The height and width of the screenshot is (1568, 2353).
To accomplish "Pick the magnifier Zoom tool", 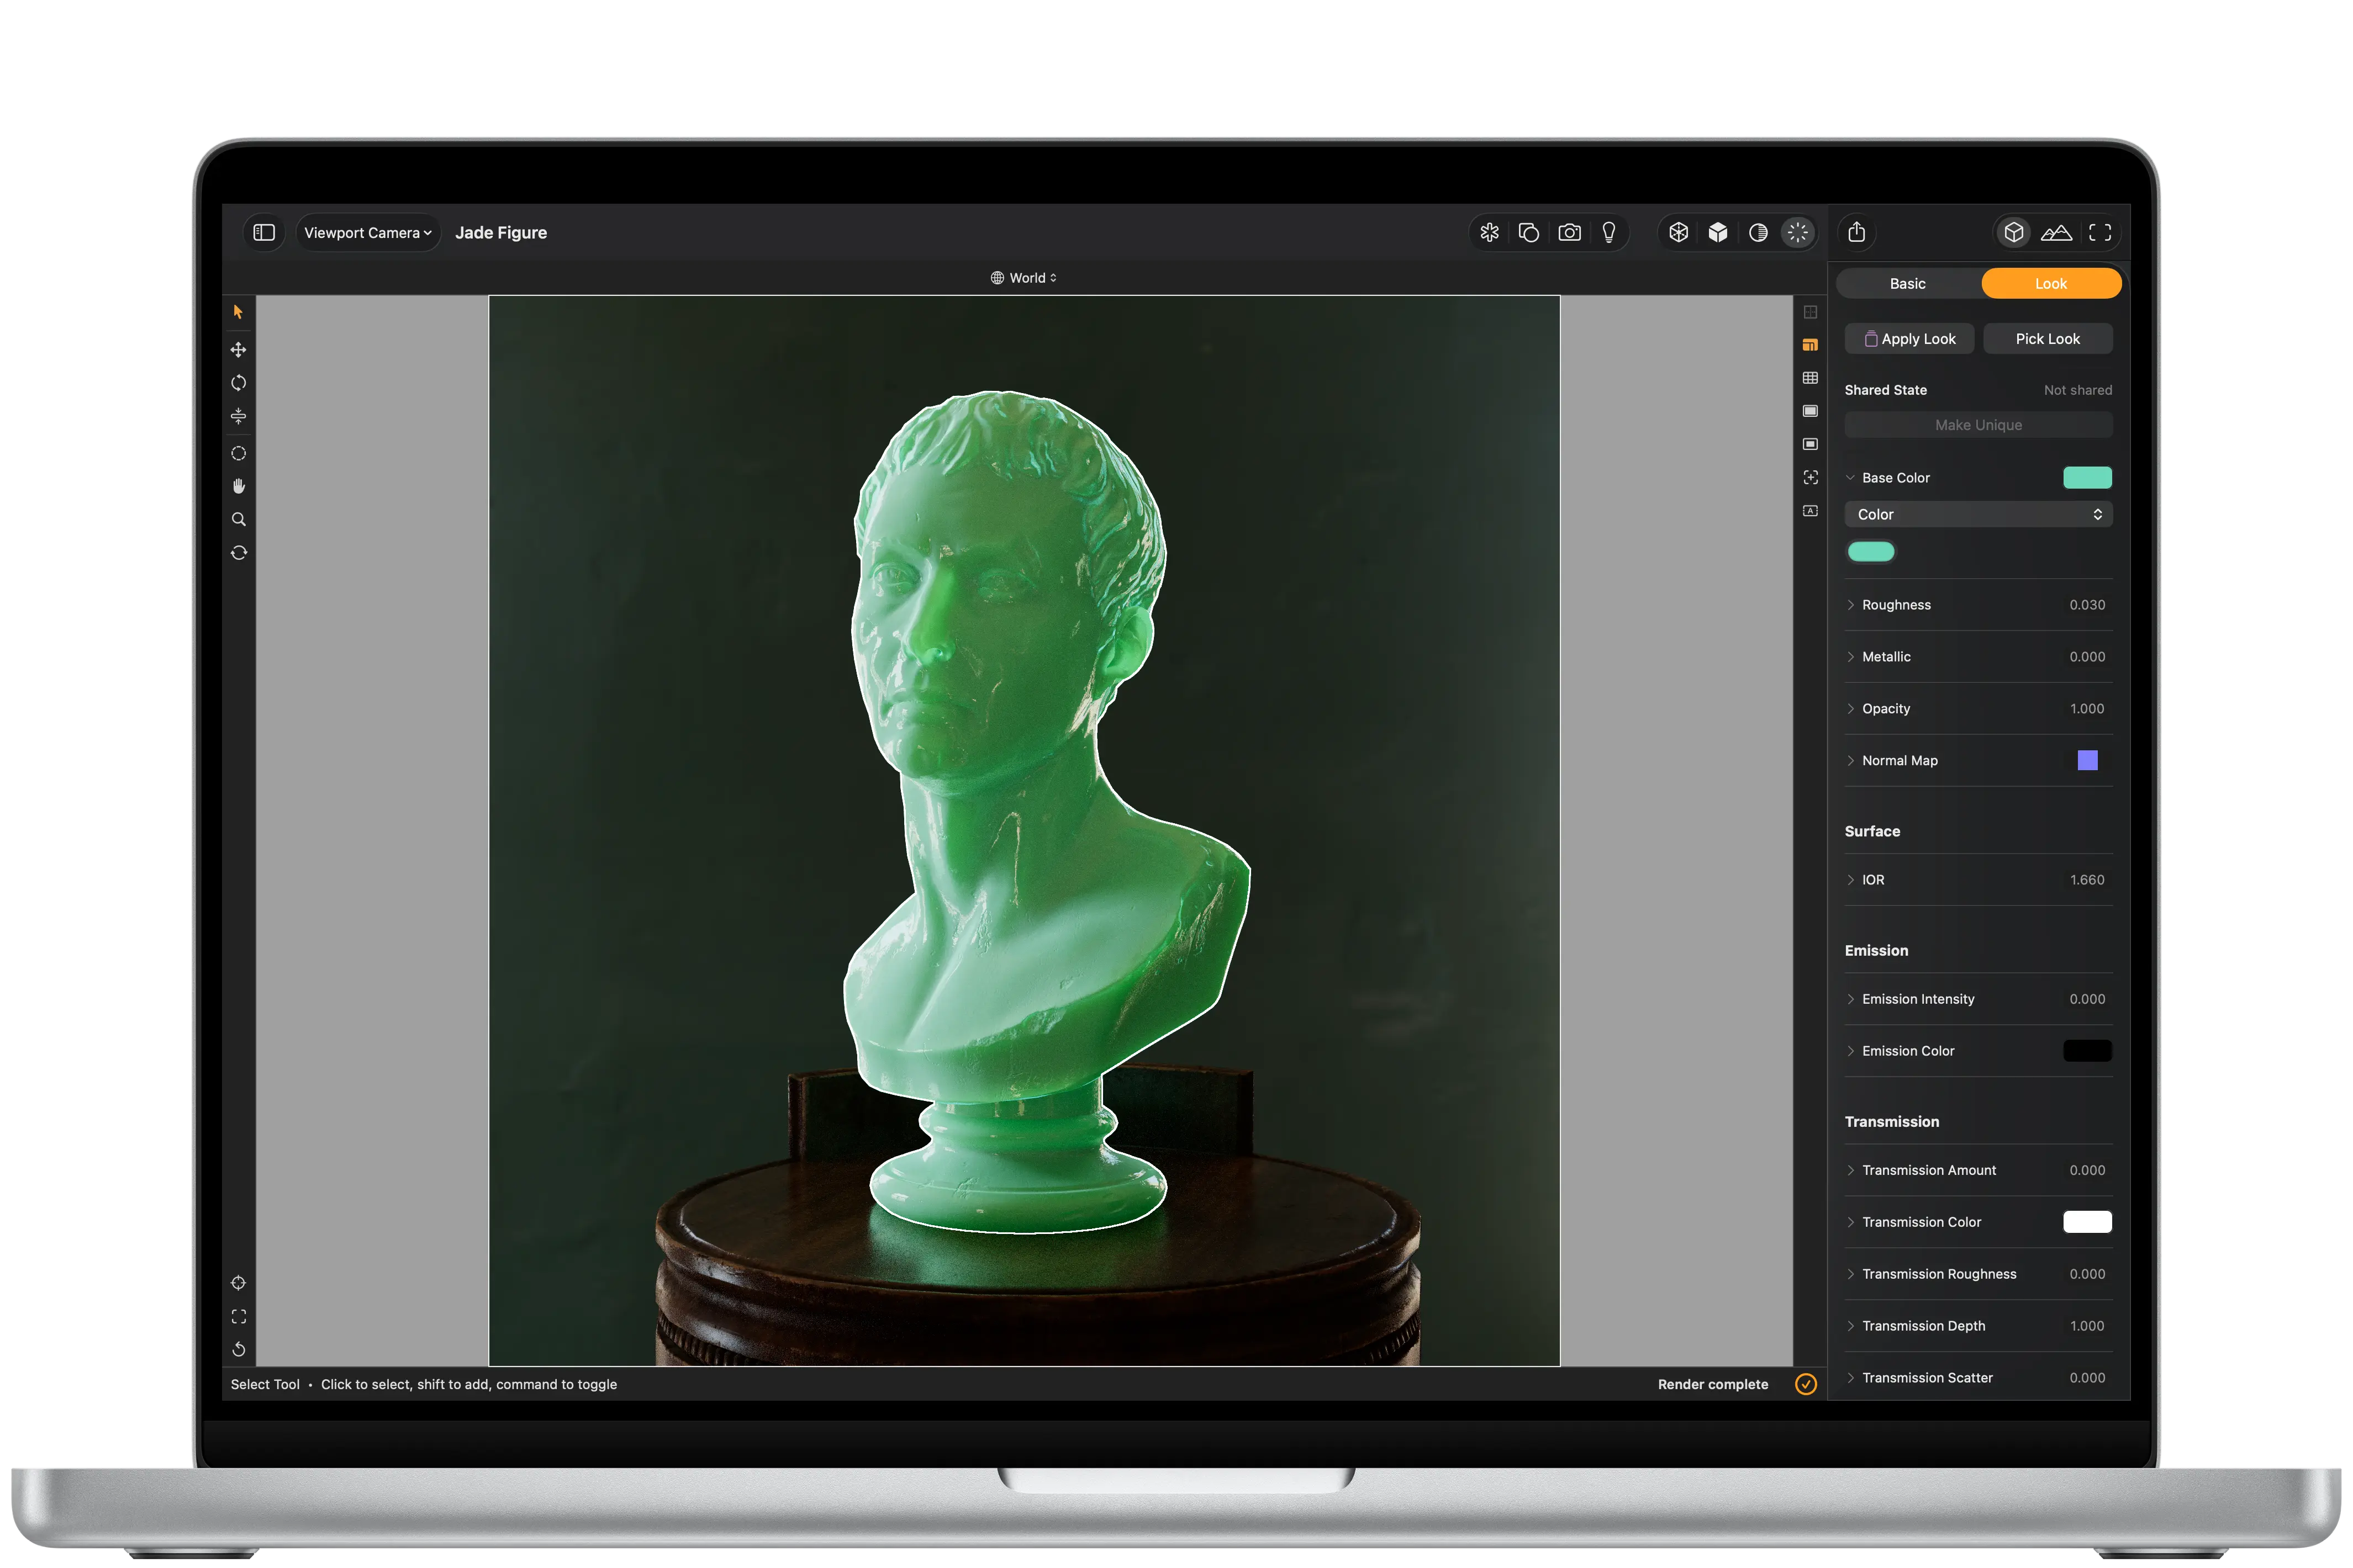I will click(238, 519).
